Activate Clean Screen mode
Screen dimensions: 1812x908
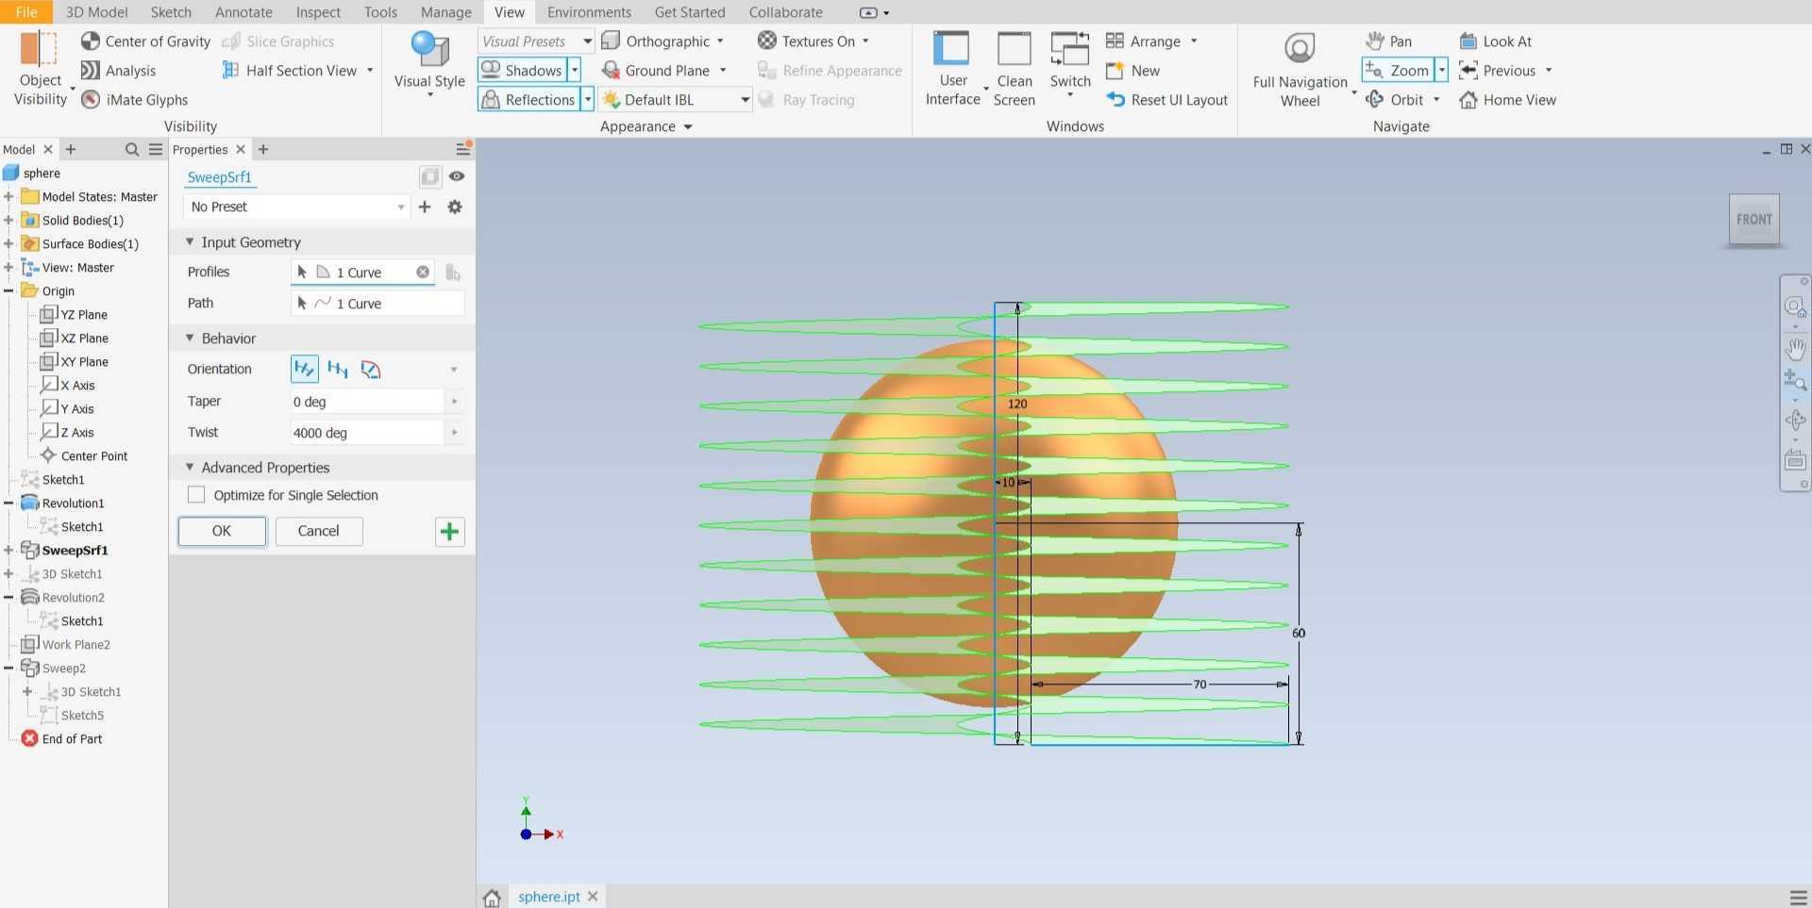(1015, 69)
